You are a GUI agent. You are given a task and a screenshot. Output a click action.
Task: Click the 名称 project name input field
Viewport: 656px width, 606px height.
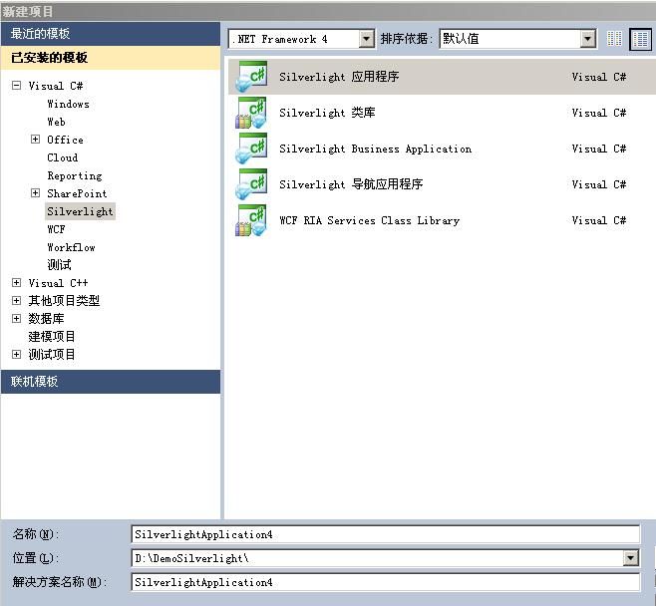pyautogui.click(x=385, y=534)
